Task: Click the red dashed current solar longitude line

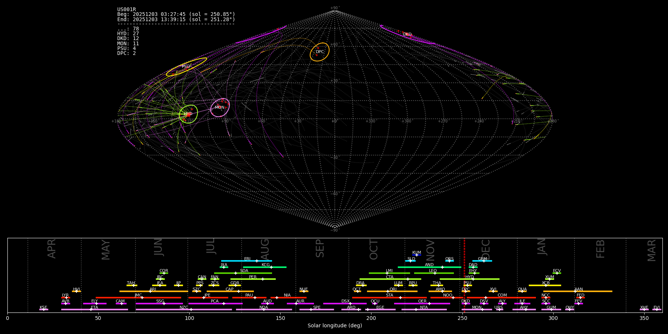Action: tap(464, 275)
